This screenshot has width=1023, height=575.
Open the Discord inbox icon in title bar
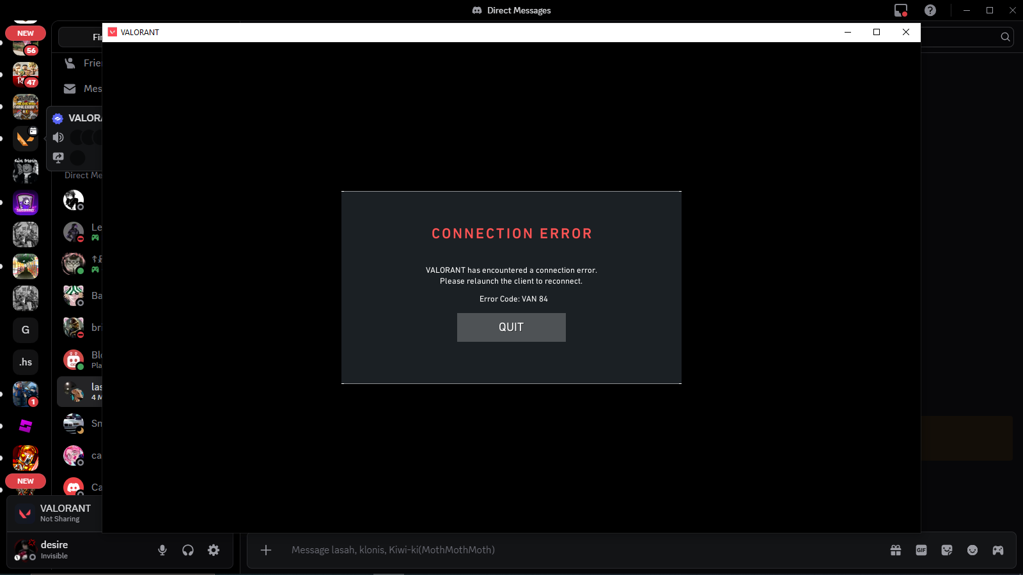tap(901, 10)
